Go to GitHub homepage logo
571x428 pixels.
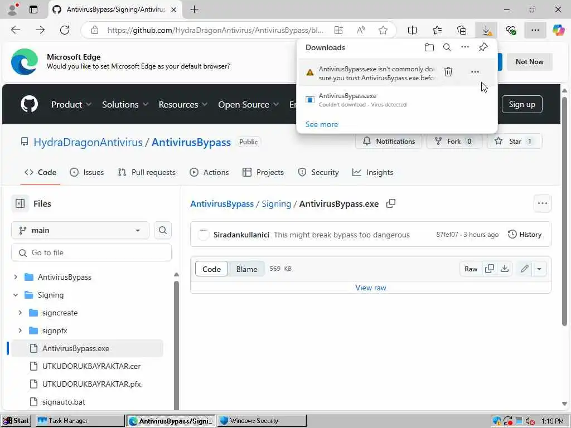tap(29, 104)
